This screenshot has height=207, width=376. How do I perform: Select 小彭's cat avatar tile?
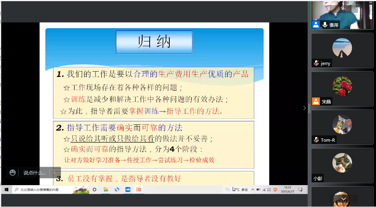(x=342, y=165)
